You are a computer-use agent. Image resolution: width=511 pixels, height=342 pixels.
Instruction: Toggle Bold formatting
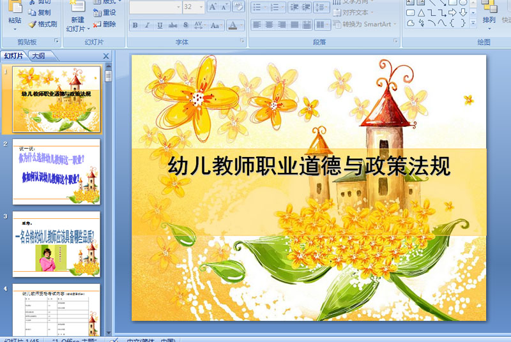click(135, 25)
